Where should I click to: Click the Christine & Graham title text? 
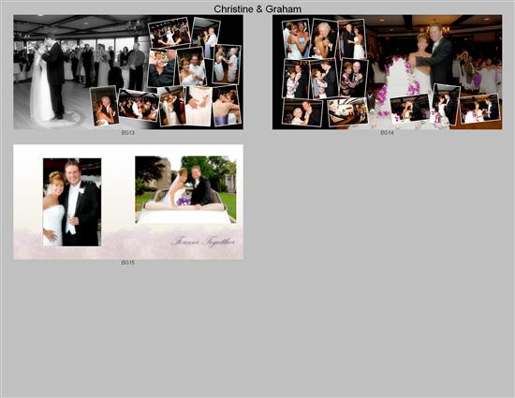[x=257, y=9]
